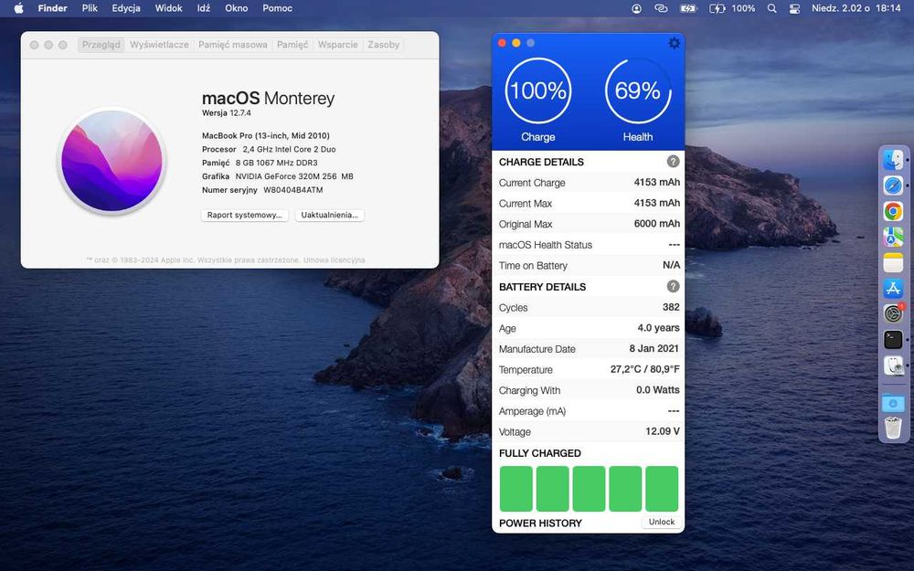Click the Charging With 0.0 Watts value

tap(658, 390)
